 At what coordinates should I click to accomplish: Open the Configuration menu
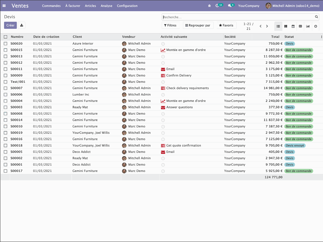[127, 6]
